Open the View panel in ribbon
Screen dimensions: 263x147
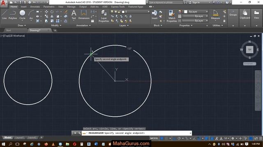(x=256, y=18)
